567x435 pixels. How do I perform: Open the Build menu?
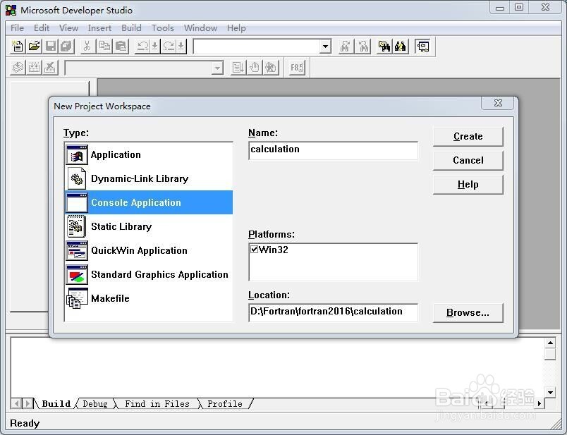point(131,27)
